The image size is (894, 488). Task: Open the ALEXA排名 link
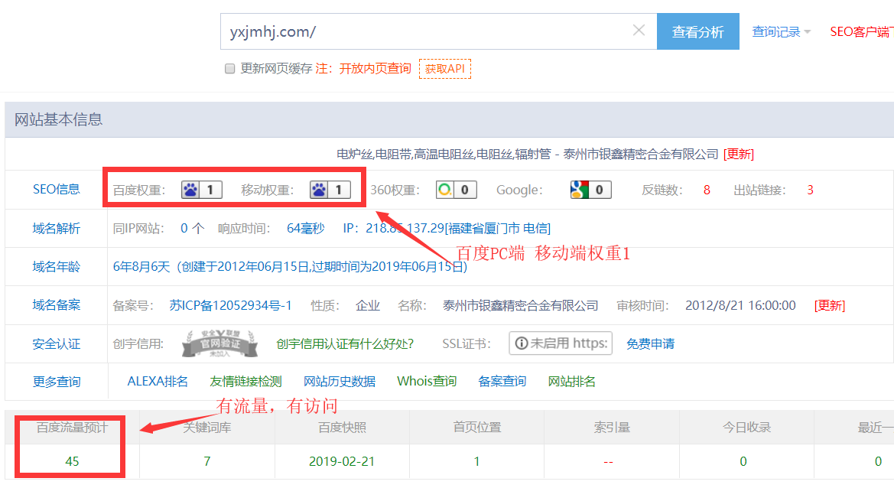point(158,382)
